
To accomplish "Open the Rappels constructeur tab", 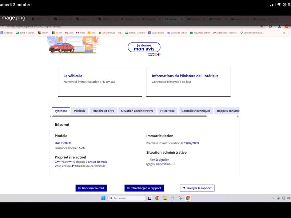I will coord(227,111).
